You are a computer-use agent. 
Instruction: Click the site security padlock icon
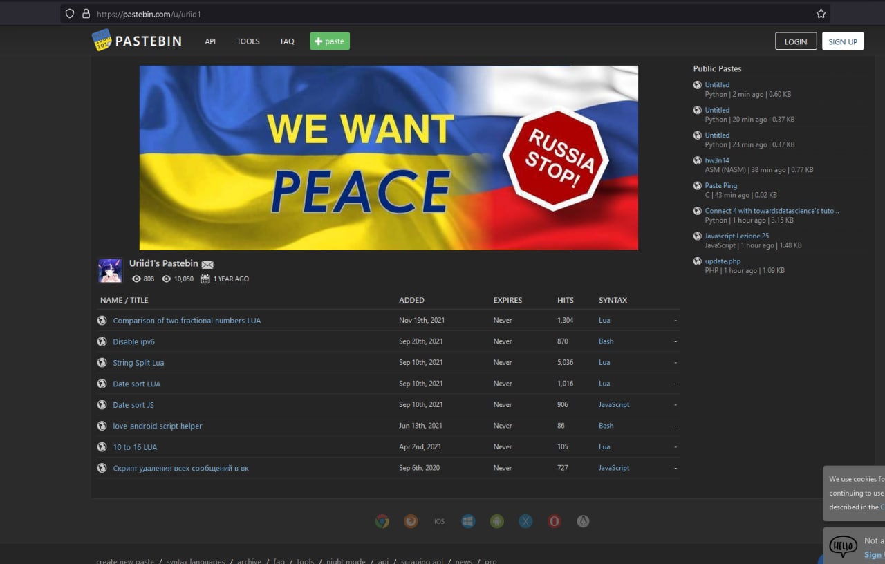(x=86, y=14)
